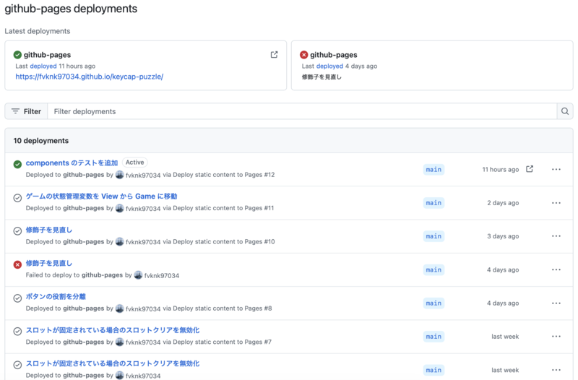
Task: Click 'Deploy static content to Pages #8' text
Action: (x=223, y=308)
